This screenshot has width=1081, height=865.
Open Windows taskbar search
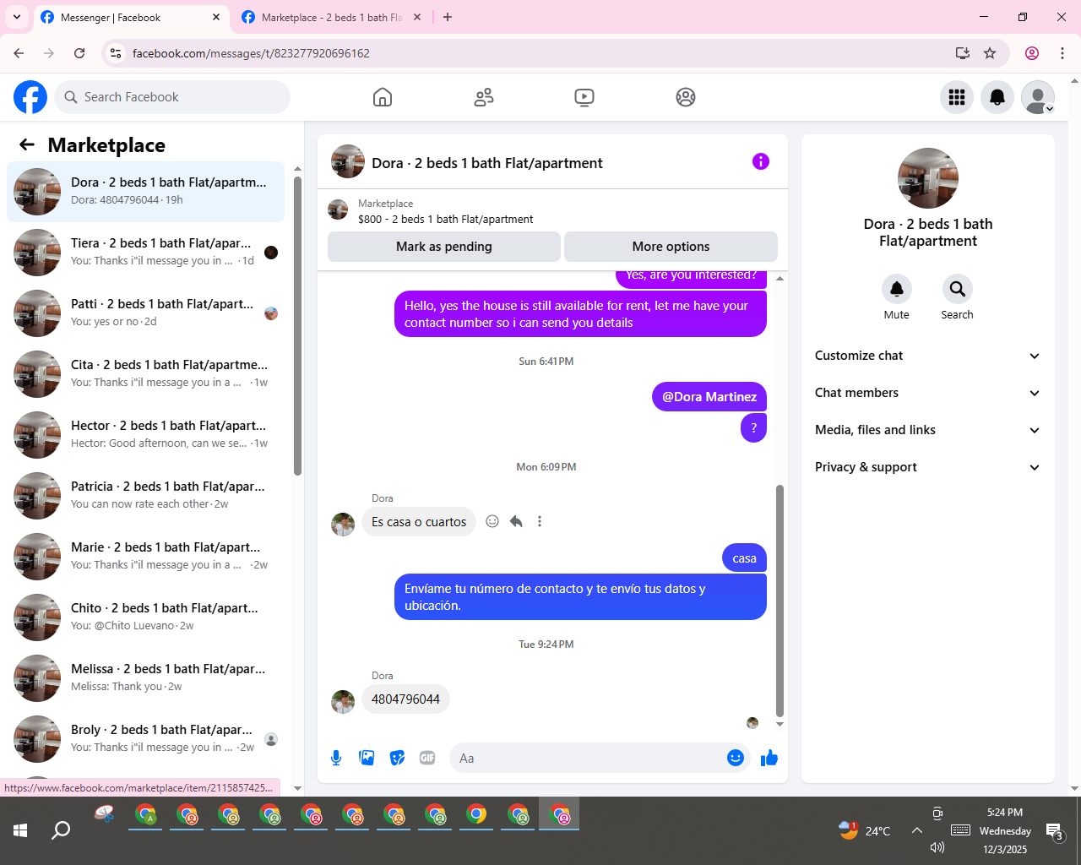[x=61, y=830]
